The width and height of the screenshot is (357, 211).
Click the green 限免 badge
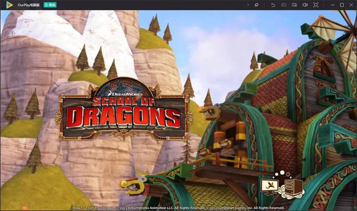[x=50, y=5]
